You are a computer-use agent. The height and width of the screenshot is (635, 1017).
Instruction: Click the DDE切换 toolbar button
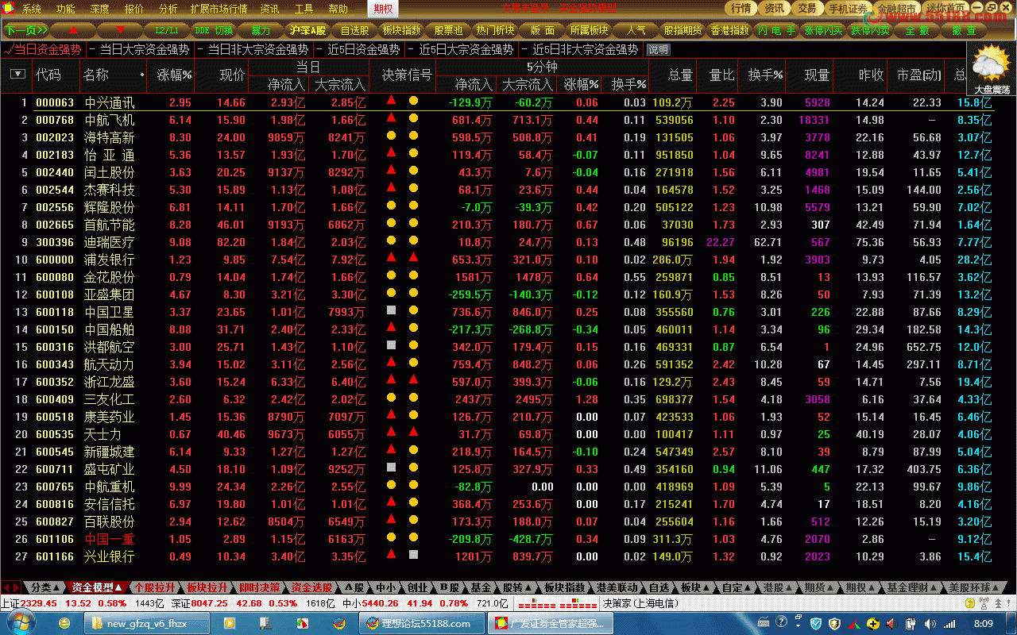(214, 30)
